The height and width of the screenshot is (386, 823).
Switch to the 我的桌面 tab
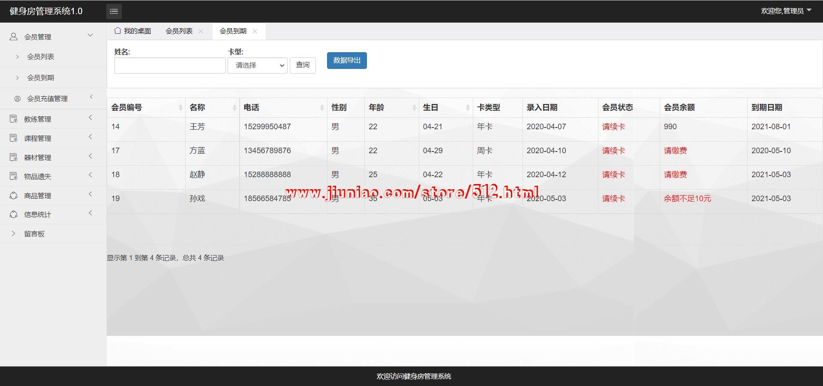(x=133, y=31)
